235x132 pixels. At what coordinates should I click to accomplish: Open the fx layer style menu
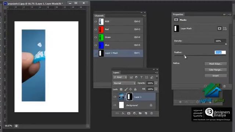pyautogui.click(x=123, y=113)
